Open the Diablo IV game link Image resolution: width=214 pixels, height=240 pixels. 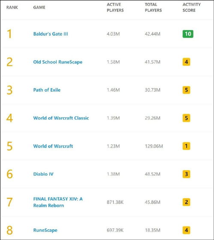(43, 174)
